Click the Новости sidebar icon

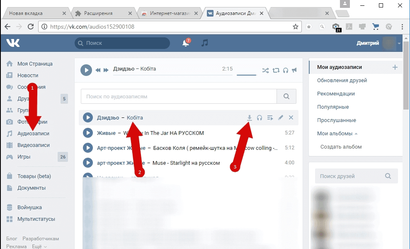coord(10,76)
